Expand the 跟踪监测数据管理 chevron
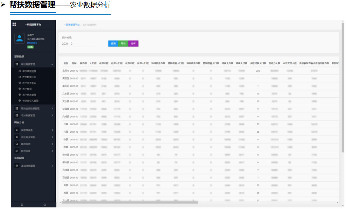 point(52,108)
